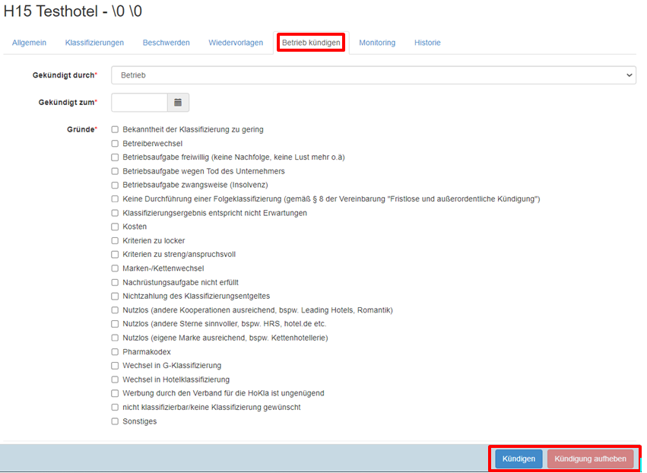Switch to the Allgemein tab
This screenshot has width=647, height=473.
[x=29, y=43]
